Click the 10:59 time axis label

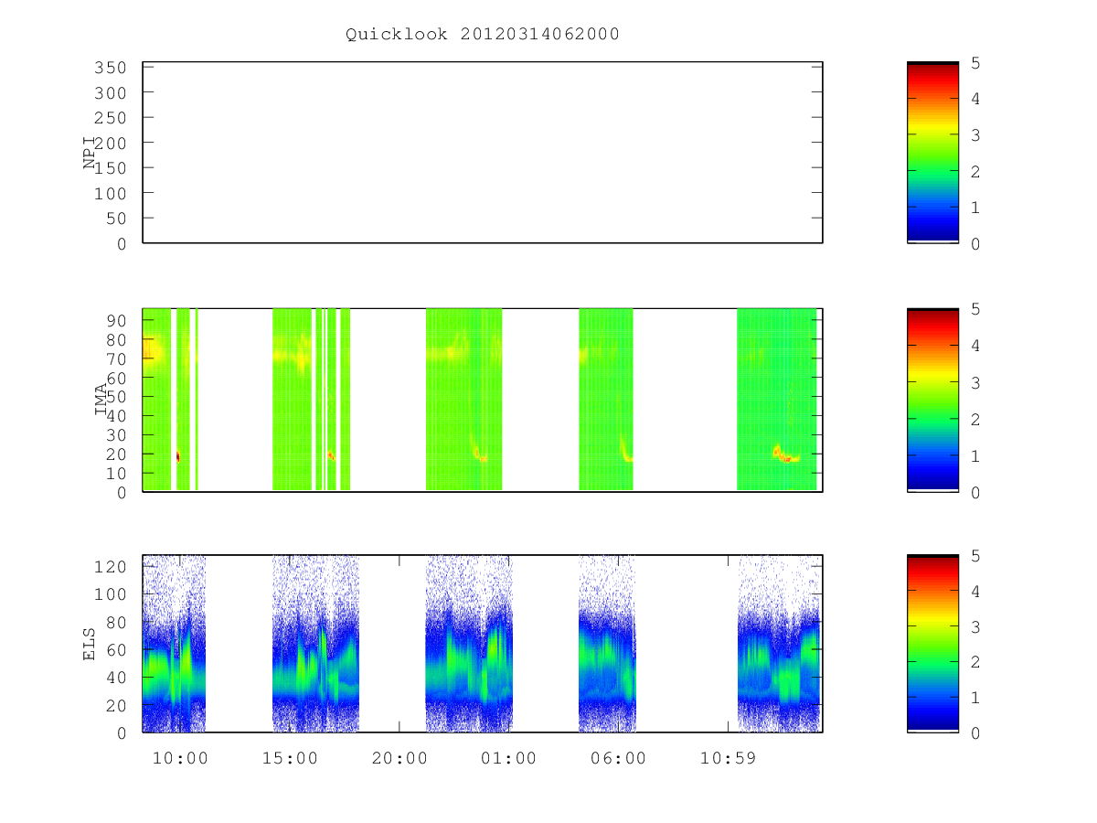point(729,759)
